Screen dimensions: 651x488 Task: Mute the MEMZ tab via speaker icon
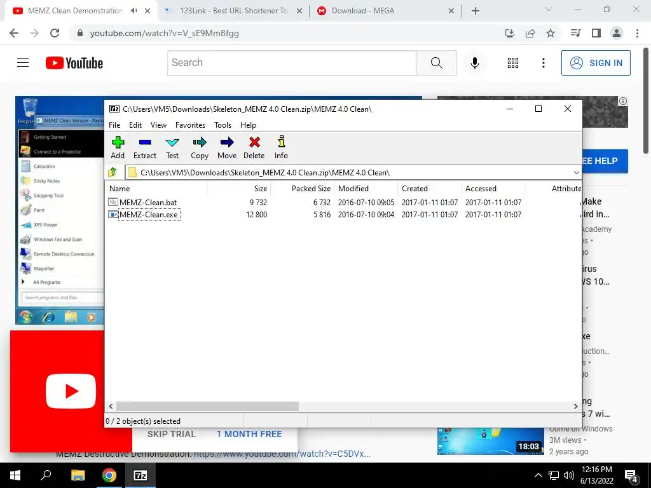134,11
